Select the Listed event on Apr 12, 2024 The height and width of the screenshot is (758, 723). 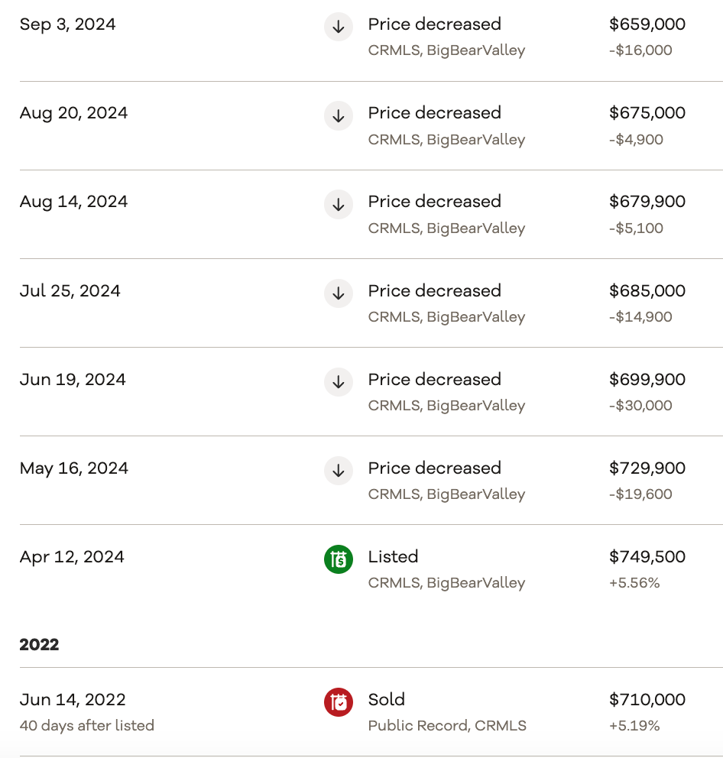point(393,557)
